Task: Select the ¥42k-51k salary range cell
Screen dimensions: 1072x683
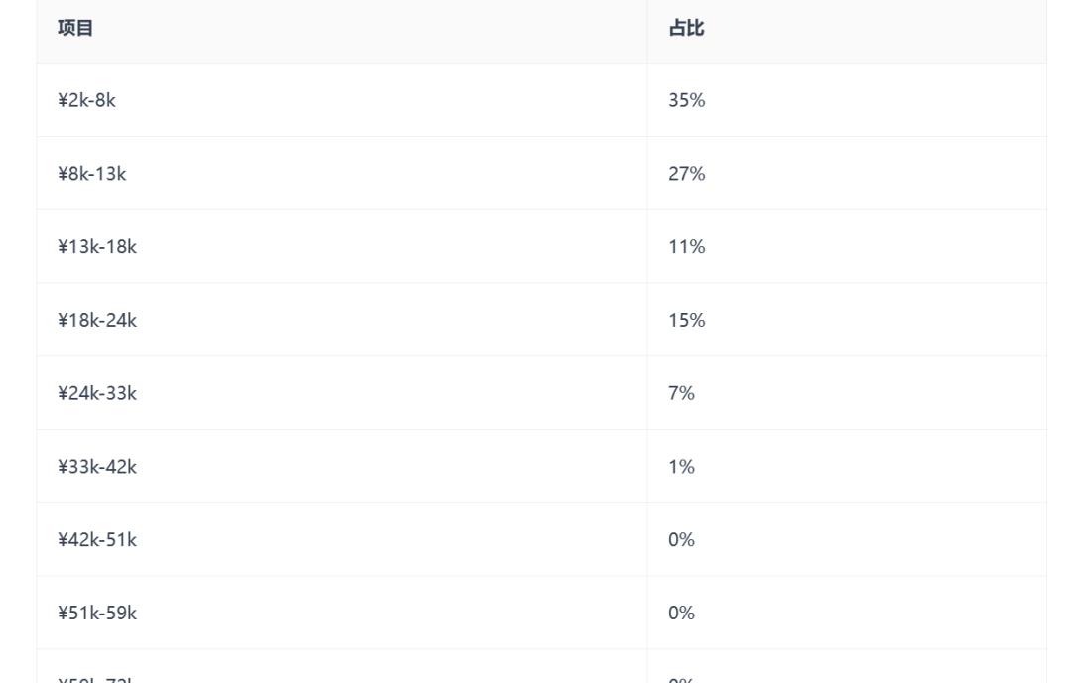Action: (96, 540)
